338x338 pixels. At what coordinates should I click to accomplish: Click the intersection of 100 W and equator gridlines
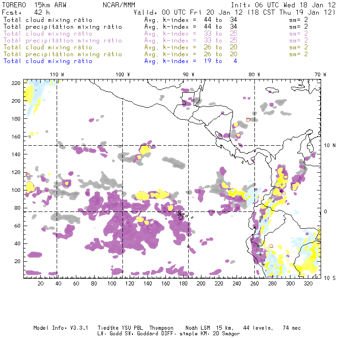click(122, 211)
